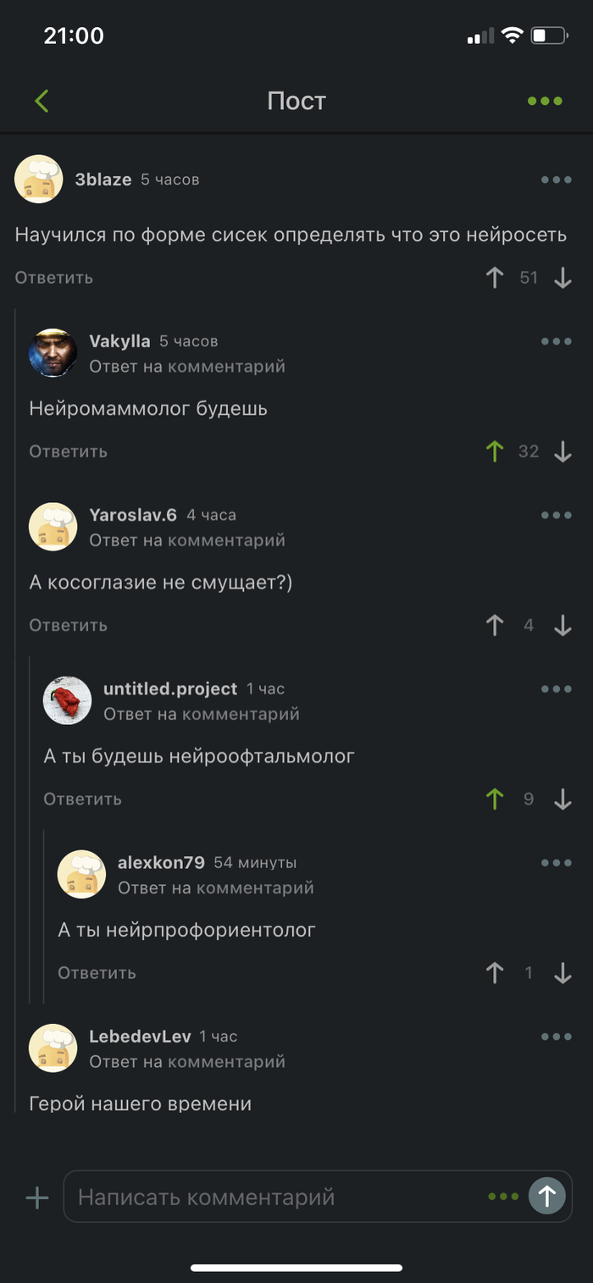Open Vakylla's profile avatar
Screen dimensions: 593x1283
(53, 353)
